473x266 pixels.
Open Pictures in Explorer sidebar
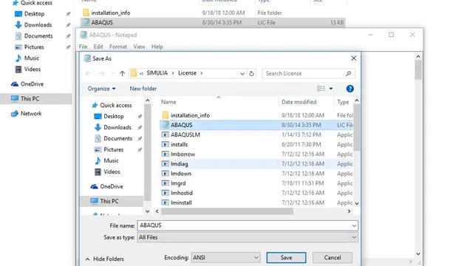click(x=34, y=47)
